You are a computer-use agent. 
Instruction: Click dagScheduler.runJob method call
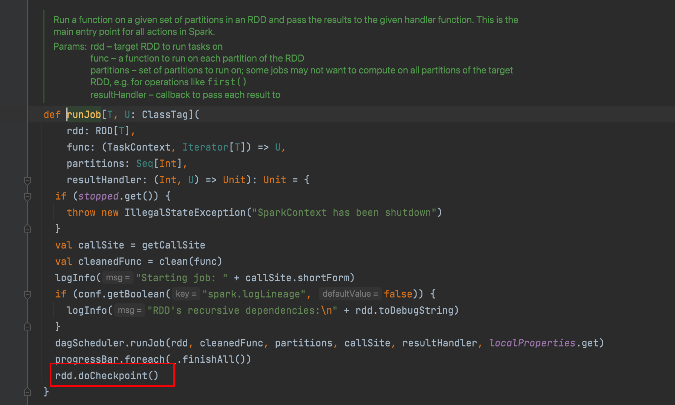click(147, 343)
